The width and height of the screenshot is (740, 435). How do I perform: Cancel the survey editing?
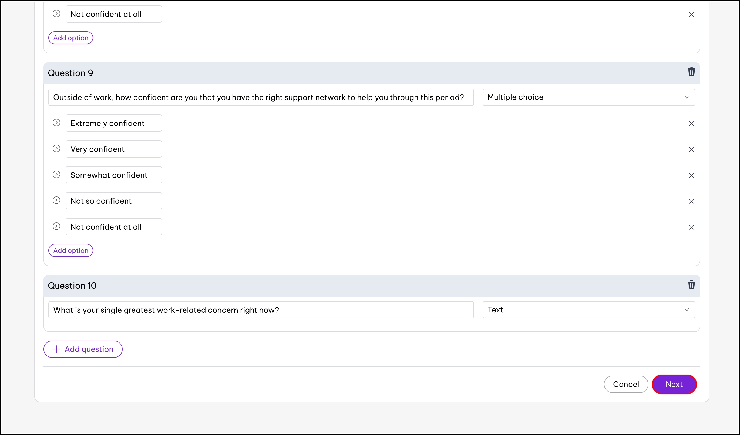(x=626, y=384)
